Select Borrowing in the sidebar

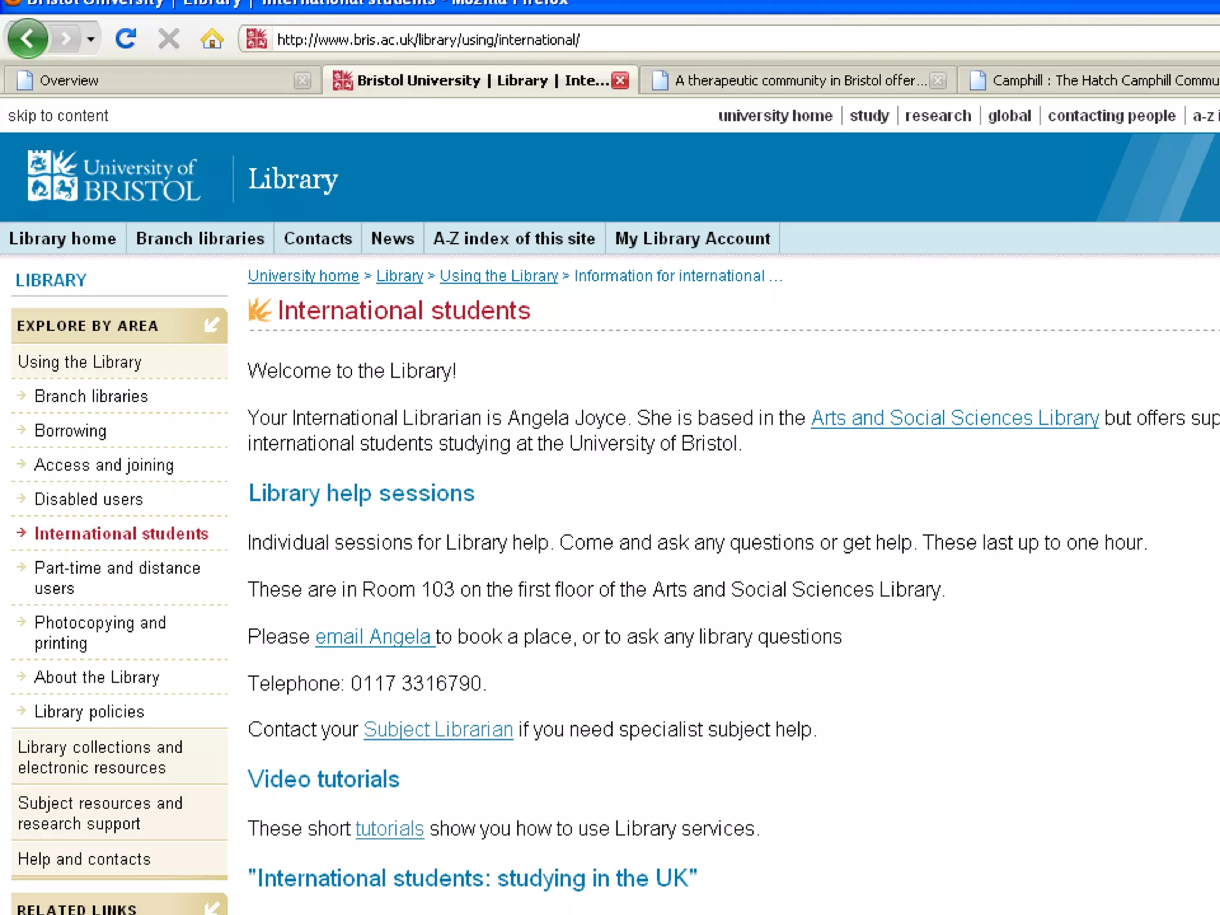pyautogui.click(x=70, y=431)
